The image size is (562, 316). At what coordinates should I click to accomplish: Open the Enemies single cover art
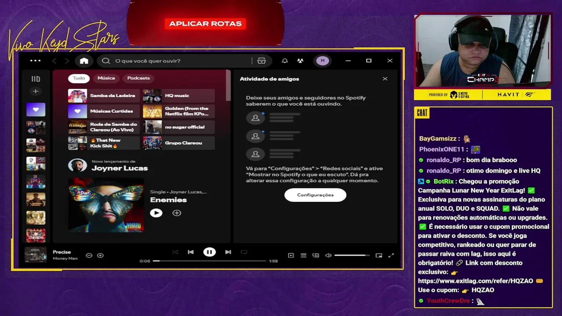tap(106, 205)
